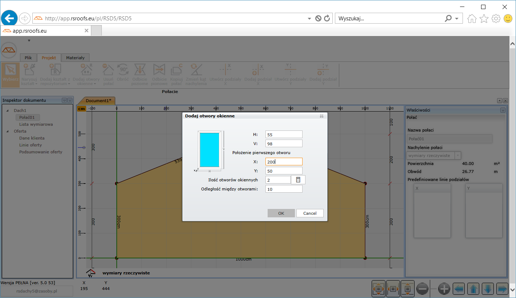Collapse the Dach1 tree node
The height and width of the screenshot is (298, 516).
[x=8, y=110]
